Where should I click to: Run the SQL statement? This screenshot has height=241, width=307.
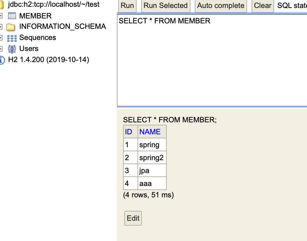click(127, 6)
